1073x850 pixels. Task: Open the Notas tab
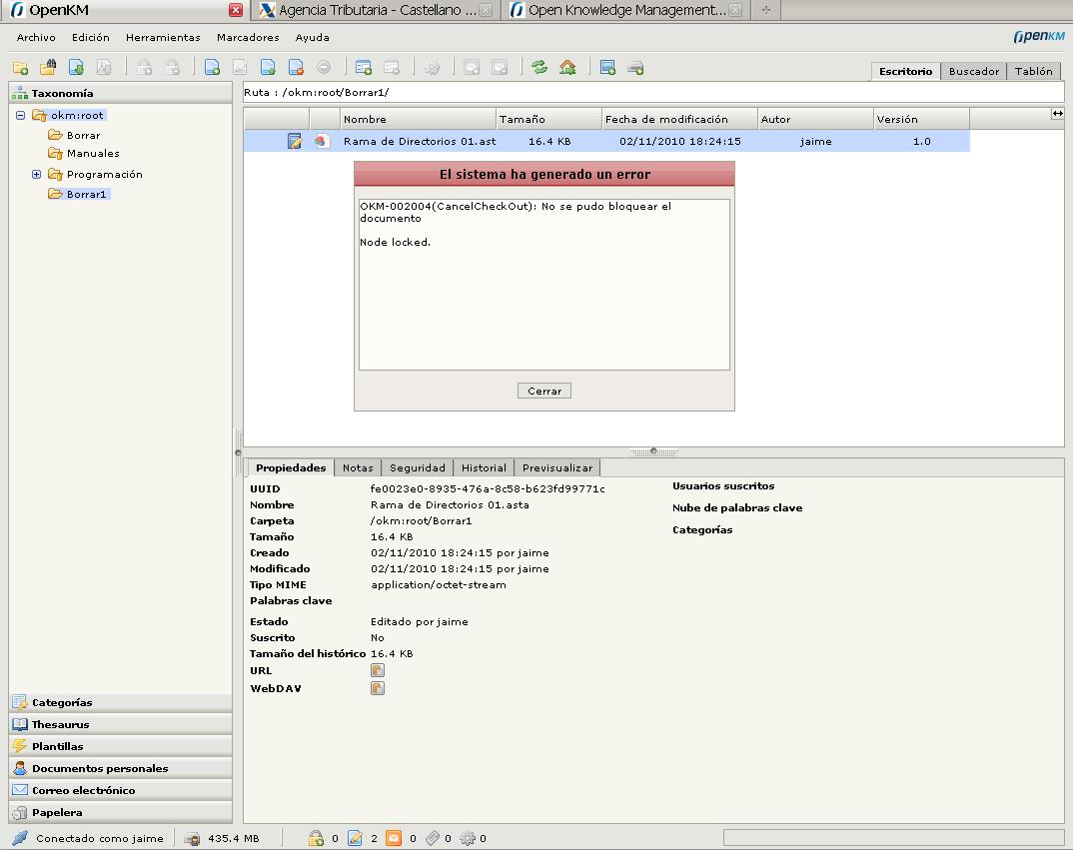point(358,467)
